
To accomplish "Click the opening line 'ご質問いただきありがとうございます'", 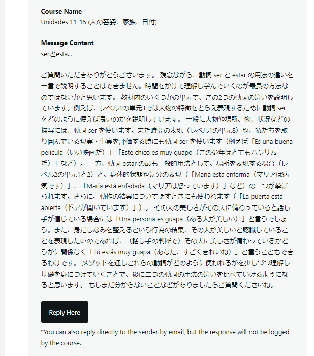I will tap(98, 75).
